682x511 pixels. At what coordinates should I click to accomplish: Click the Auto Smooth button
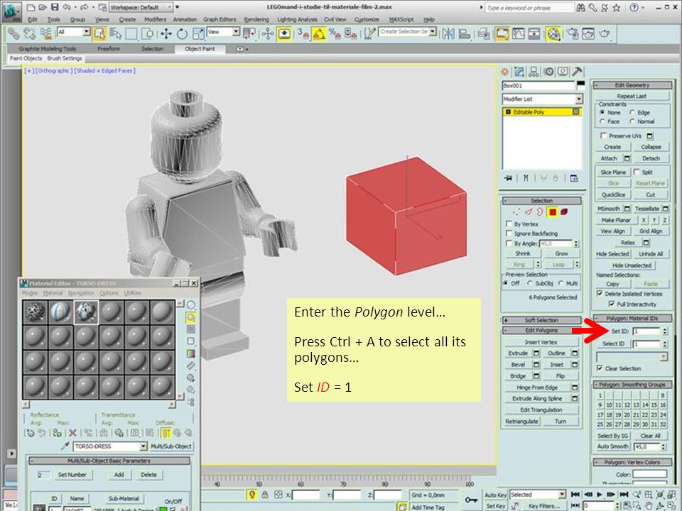(x=612, y=446)
